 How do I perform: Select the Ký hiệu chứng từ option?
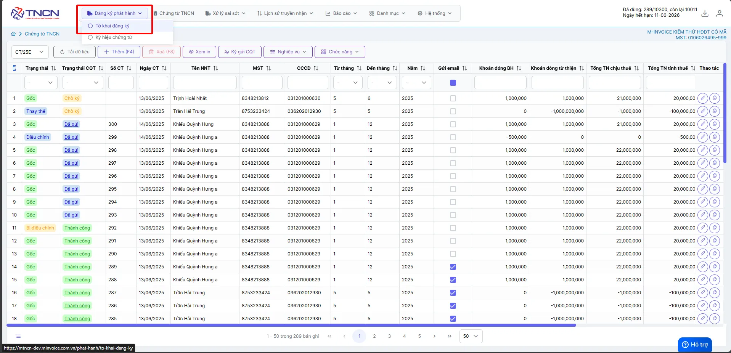click(x=114, y=37)
